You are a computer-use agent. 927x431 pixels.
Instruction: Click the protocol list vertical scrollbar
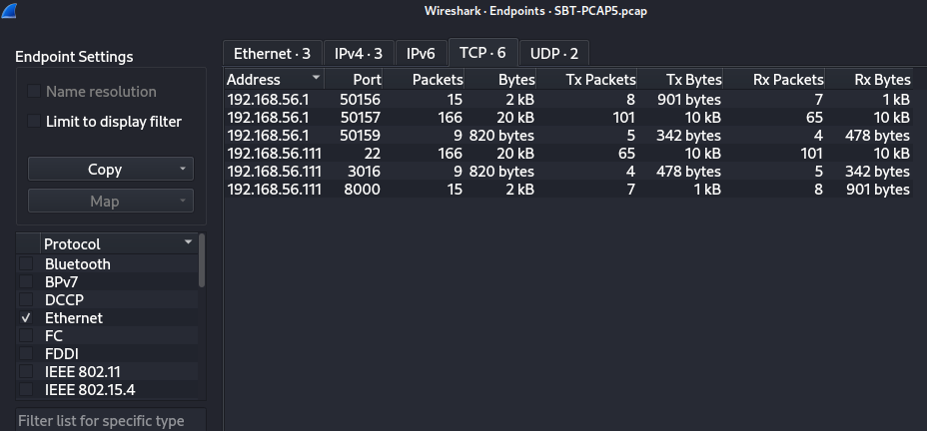[x=202, y=260]
